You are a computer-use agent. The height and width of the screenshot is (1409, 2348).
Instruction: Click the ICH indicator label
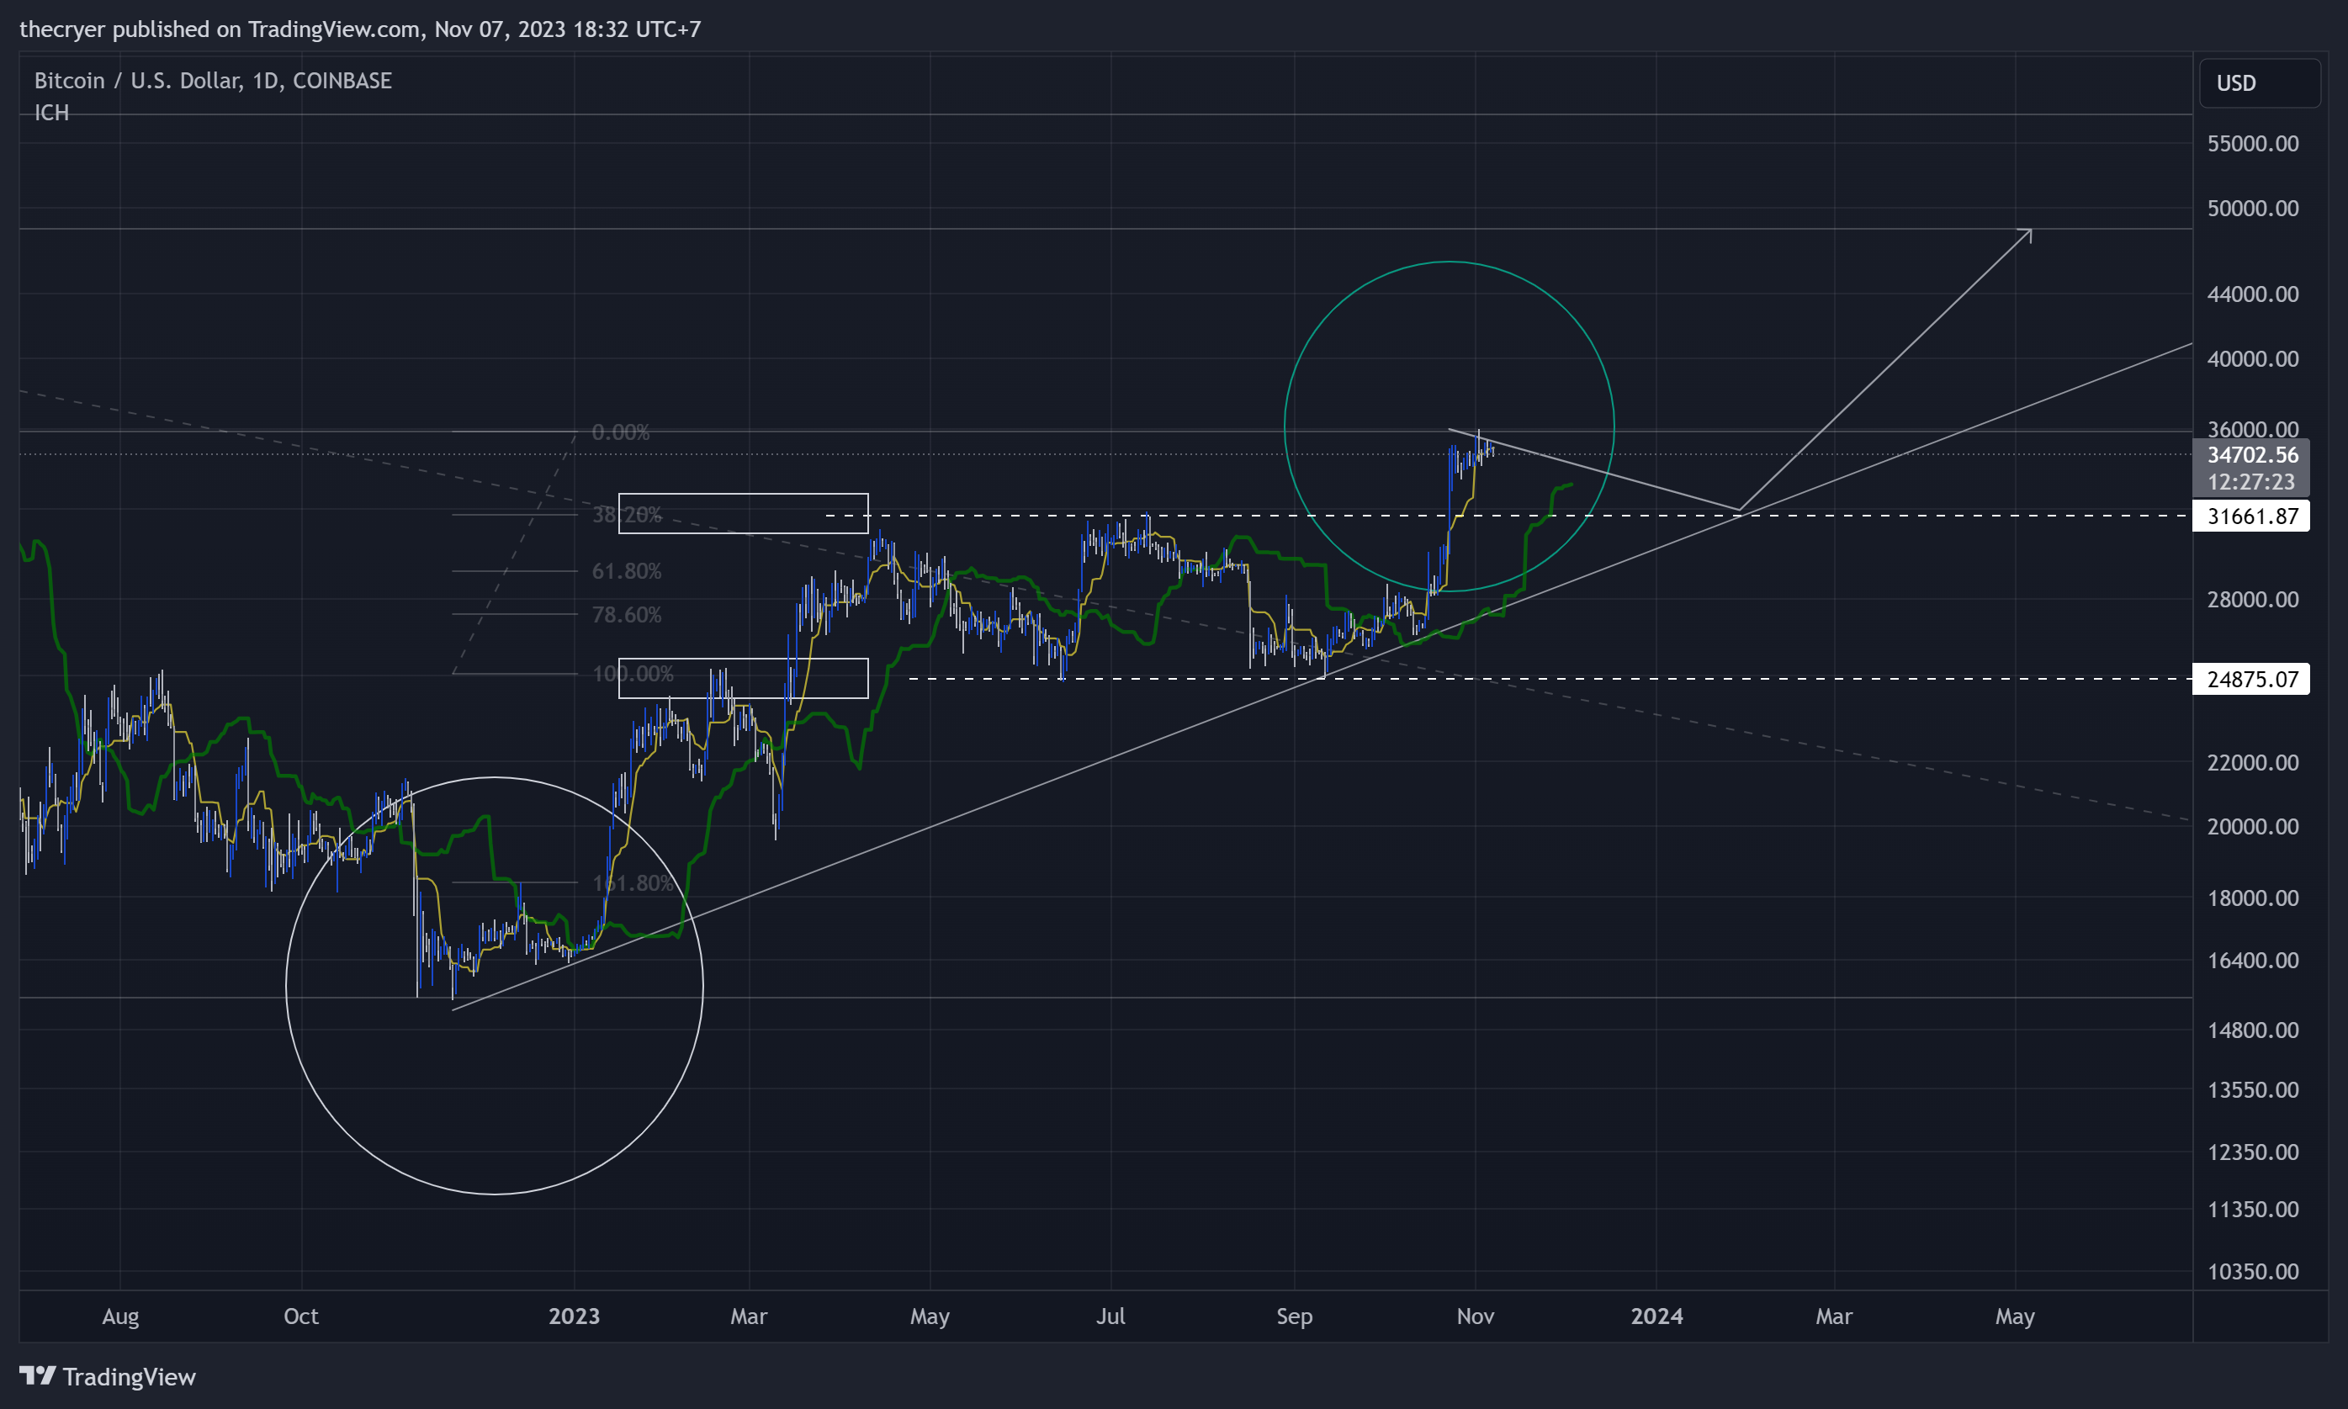pos(51,113)
